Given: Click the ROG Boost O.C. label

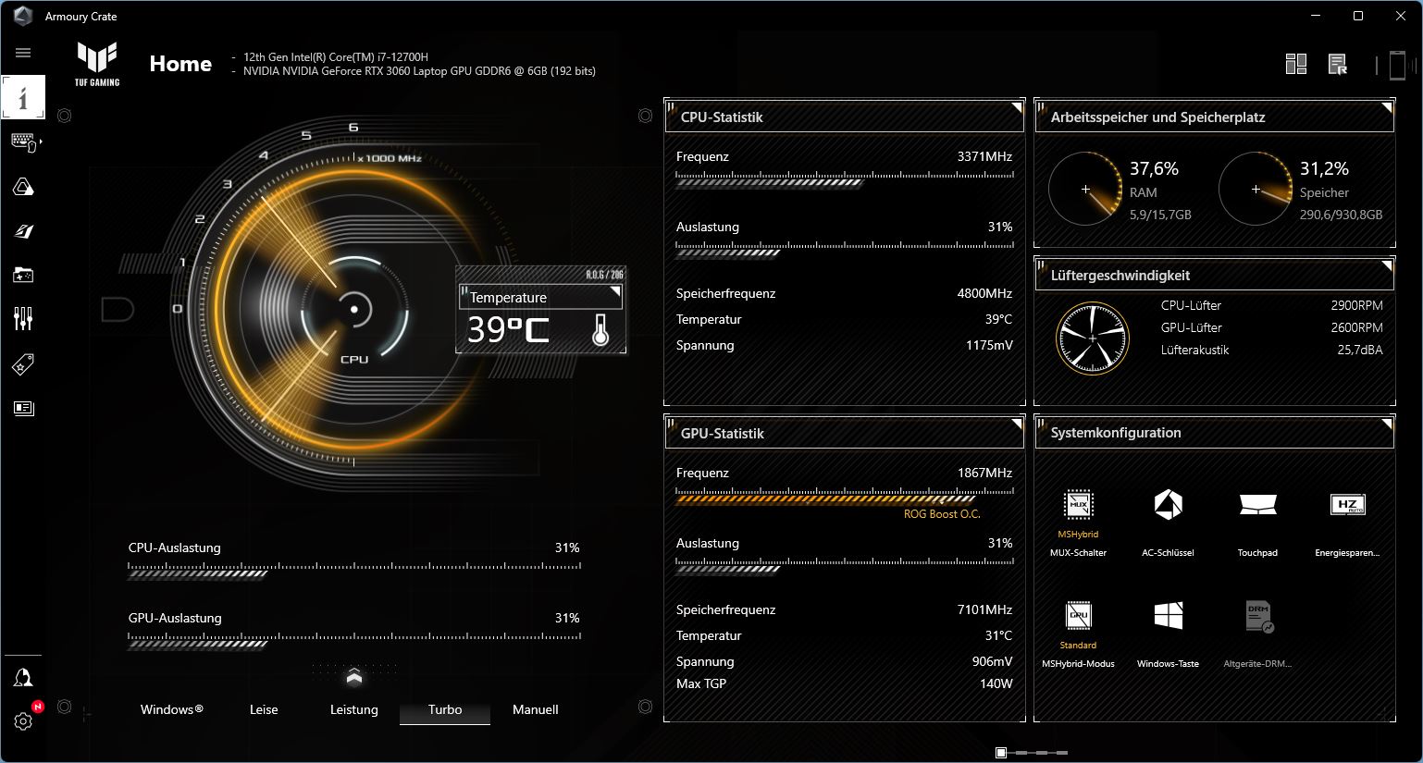Looking at the screenshot, I should pyautogui.click(x=942, y=514).
